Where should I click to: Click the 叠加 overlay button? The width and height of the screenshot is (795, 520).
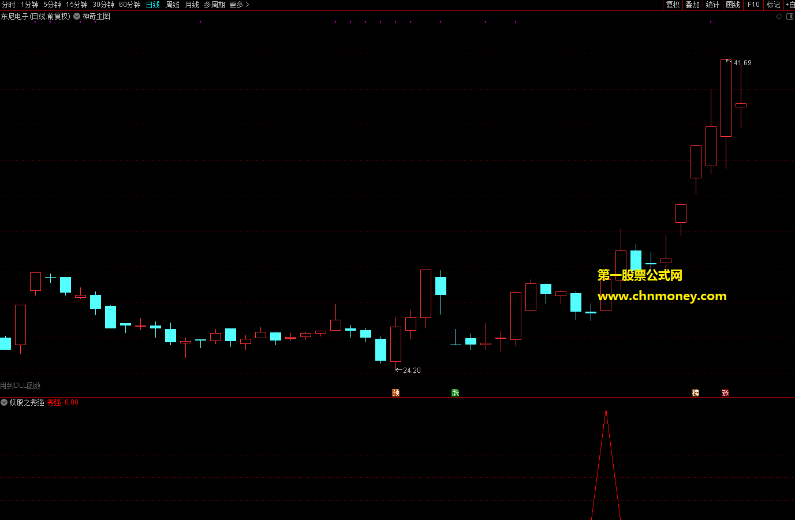(693, 5)
